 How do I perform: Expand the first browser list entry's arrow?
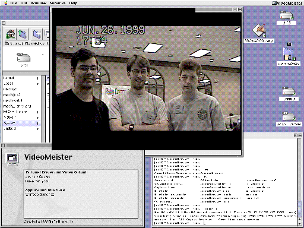38,78
